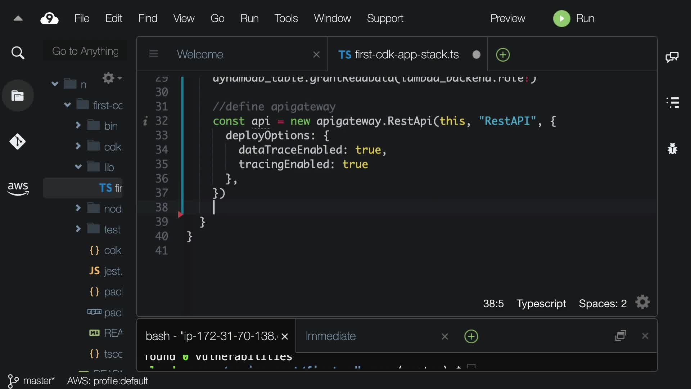Open the Tools menu
The image size is (691, 389).
[x=286, y=18]
